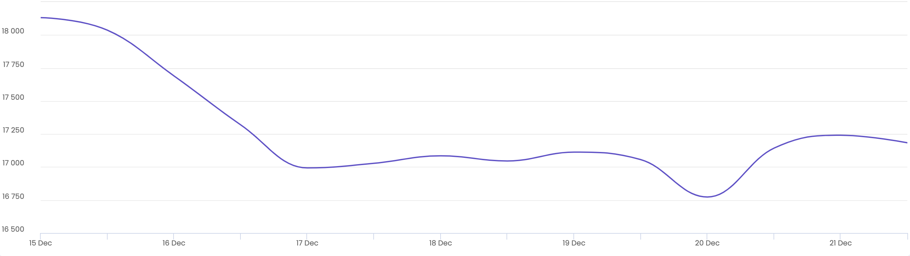Click the 16 500 y-axis label
Image resolution: width=910 pixels, height=256 pixels.
click(13, 229)
